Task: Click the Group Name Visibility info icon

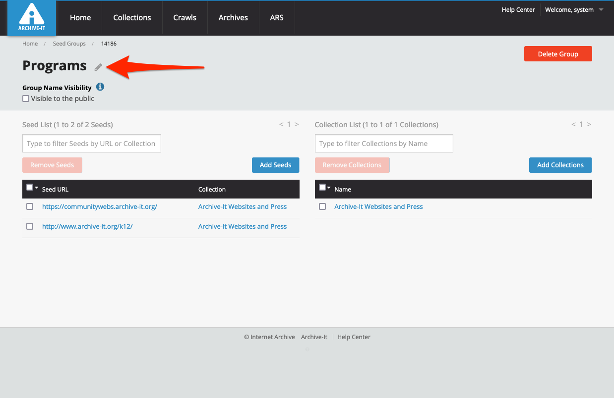Action: pyautogui.click(x=100, y=87)
